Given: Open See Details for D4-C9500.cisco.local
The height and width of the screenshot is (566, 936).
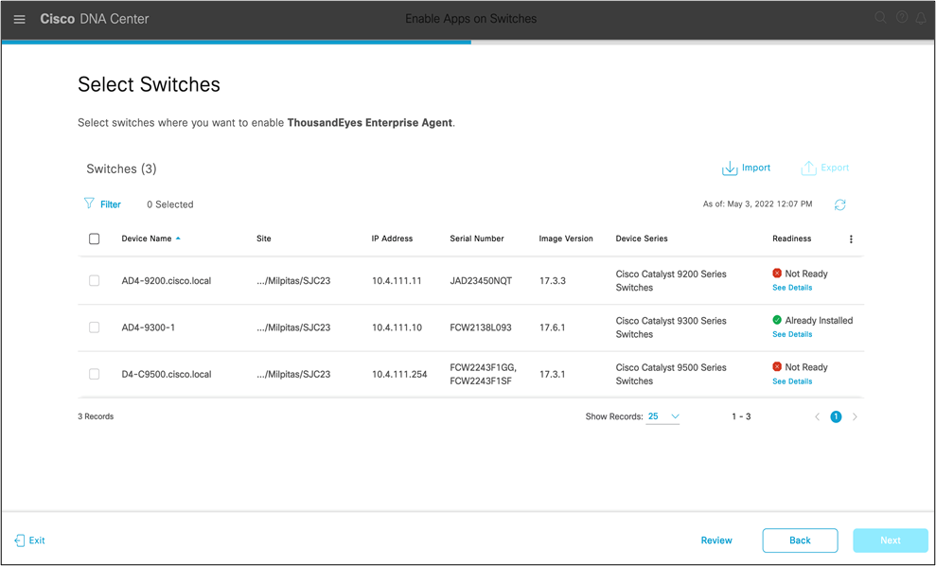Looking at the screenshot, I should tap(791, 381).
